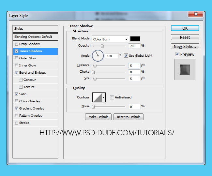Image resolution: width=212 pixels, height=176 pixels.
Task: Click the Reset button
Action: 185,37
